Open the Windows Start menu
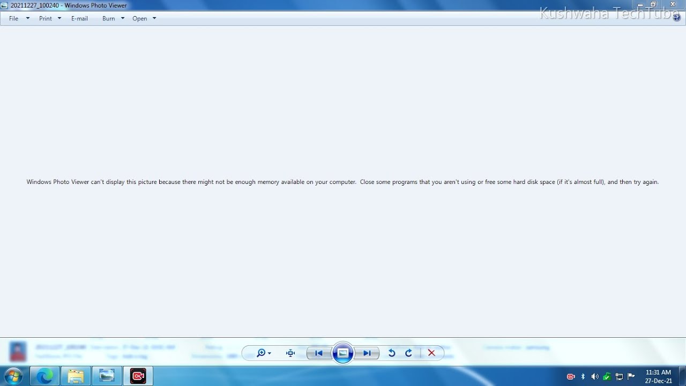The image size is (686, 386). click(13, 376)
